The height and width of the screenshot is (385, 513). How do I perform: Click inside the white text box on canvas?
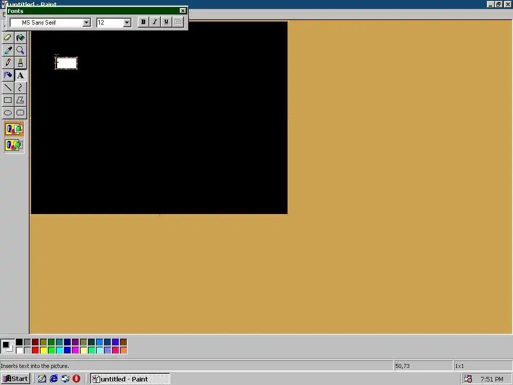coord(67,63)
